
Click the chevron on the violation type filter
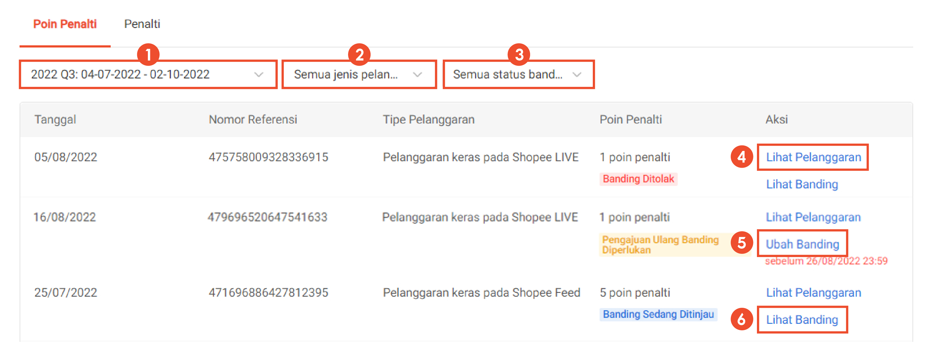point(418,75)
